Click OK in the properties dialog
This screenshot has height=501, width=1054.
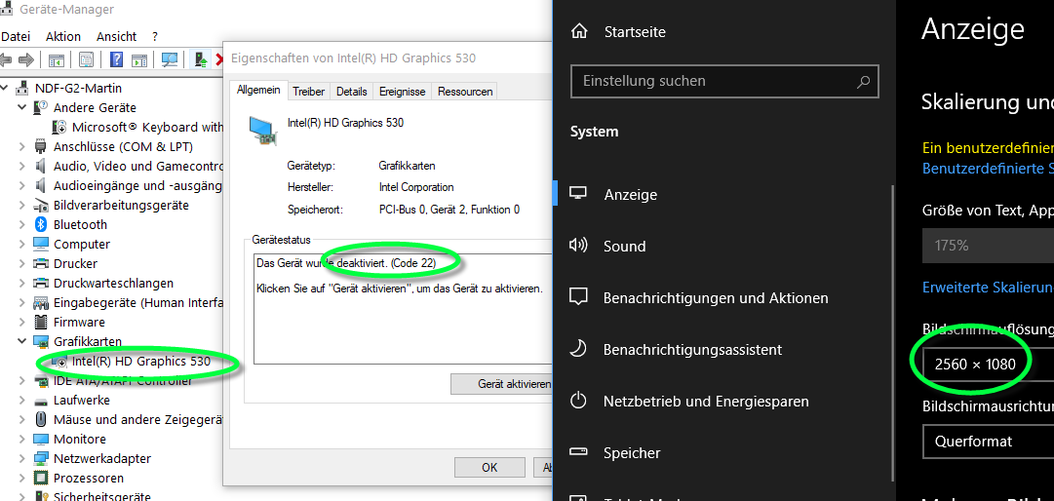point(489,468)
